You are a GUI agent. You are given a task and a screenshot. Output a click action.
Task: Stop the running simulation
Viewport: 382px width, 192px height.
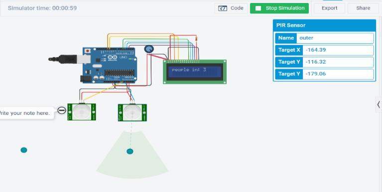[279, 8]
